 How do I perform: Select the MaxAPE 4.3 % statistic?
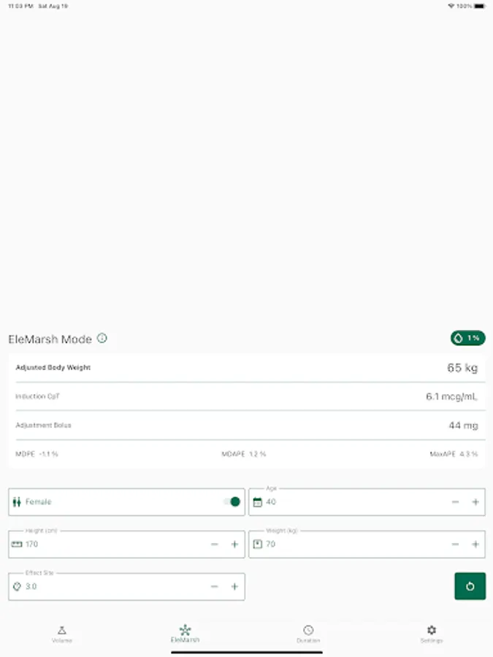pyautogui.click(x=454, y=454)
